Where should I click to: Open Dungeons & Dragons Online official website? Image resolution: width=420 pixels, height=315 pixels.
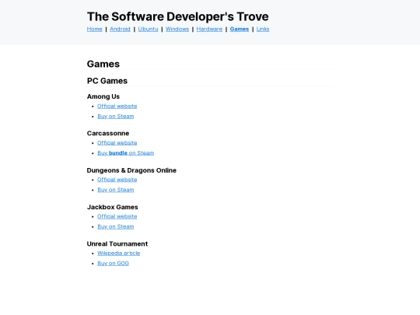pos(117,180)
